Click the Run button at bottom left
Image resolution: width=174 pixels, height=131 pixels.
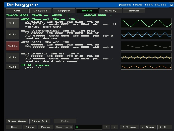tap(14, 127)
